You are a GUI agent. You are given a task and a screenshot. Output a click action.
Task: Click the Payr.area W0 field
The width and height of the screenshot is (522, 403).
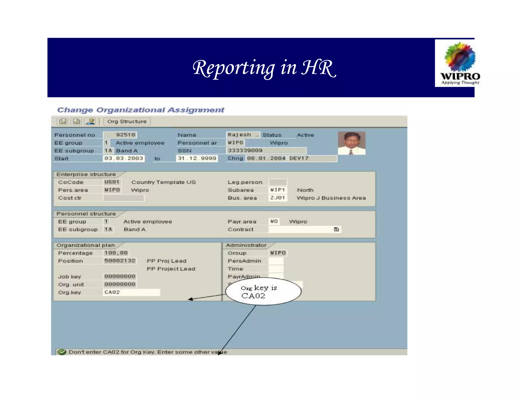point(274,222)
